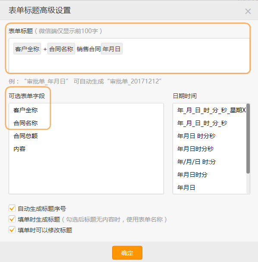The height and width of the screenshot is (262, 258).
Task: Close the 表单标题高级设置 dialog
Action: [248, 11]
